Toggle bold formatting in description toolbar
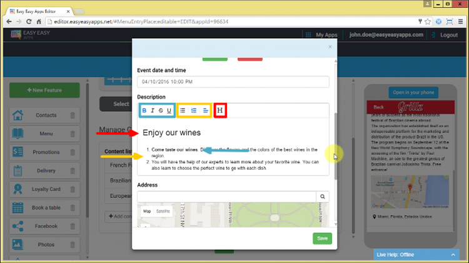Screen dimensions: 469x263 (144, 111)
